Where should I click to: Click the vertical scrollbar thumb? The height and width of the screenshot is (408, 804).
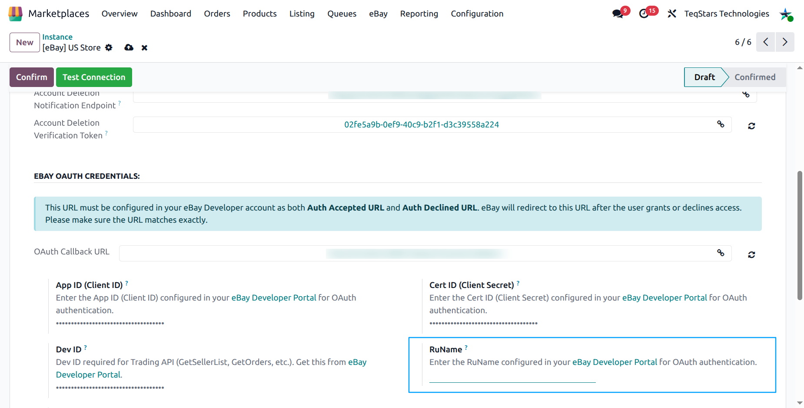(x=800, y=235)
